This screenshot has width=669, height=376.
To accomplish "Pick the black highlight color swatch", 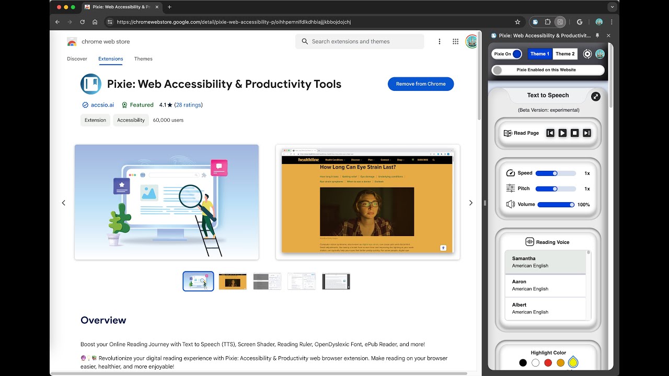I will (x=523, y=362).
